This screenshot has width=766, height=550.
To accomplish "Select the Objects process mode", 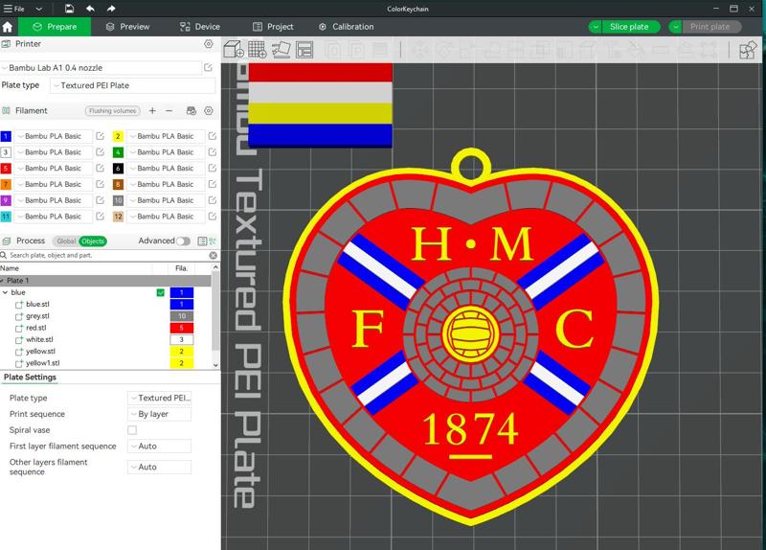I will (92, 241).
